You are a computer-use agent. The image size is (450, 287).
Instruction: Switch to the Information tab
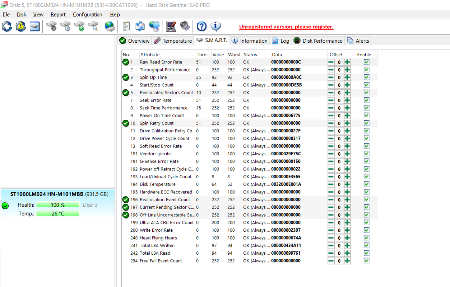[249, 41]
